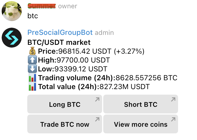Click bar chart emoji beside Total value
Image resolution: width=197 pixels, height=140 pixels.
[32, 86]
